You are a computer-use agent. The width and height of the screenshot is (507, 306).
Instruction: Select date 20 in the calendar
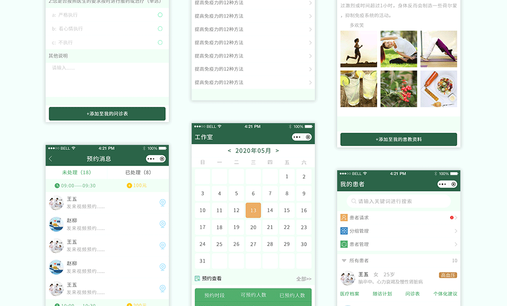[253, 227]
